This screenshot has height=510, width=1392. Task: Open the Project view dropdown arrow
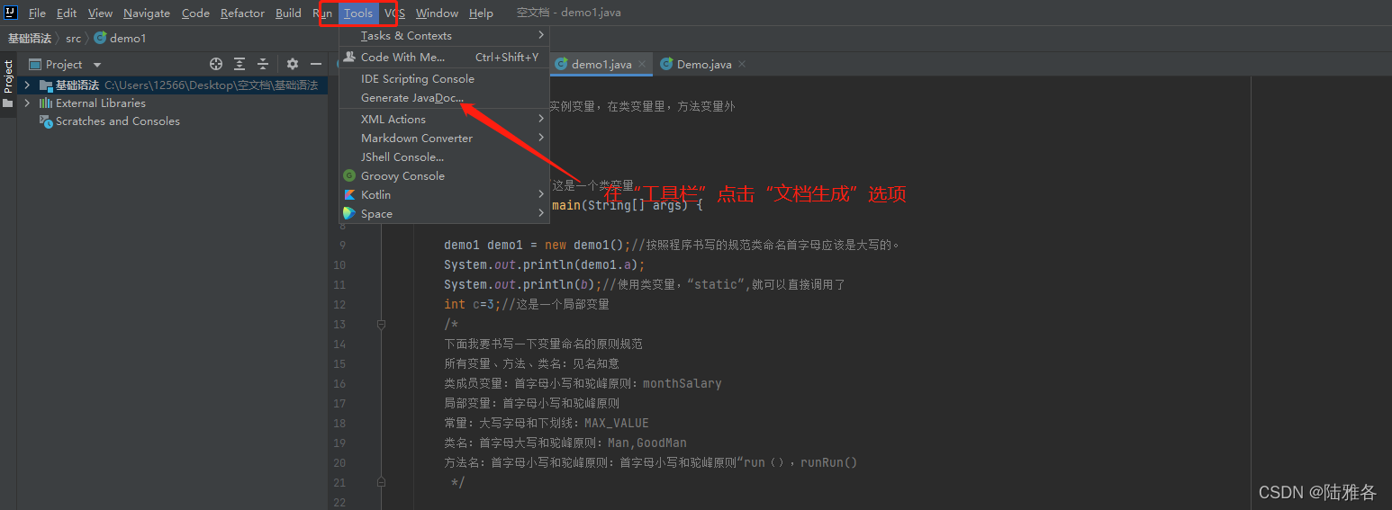coord(97,65)
